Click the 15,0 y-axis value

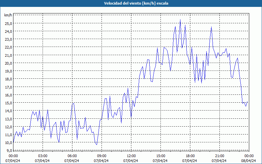[x=9, y=103]
